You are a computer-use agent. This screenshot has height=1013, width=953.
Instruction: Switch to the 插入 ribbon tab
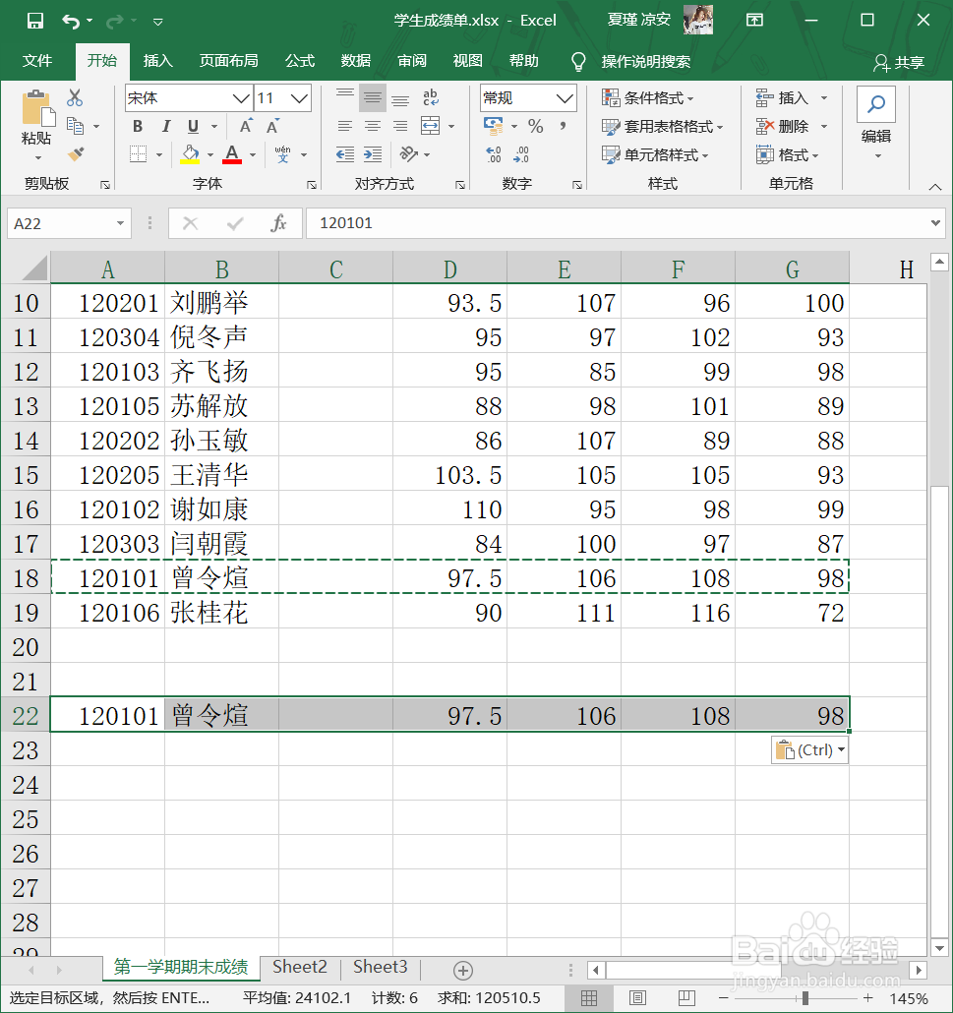click(157, 60)
